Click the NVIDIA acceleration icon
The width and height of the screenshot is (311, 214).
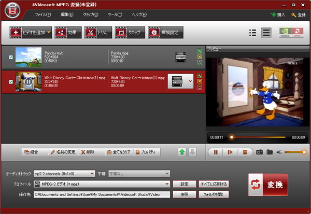coord(285,33)
